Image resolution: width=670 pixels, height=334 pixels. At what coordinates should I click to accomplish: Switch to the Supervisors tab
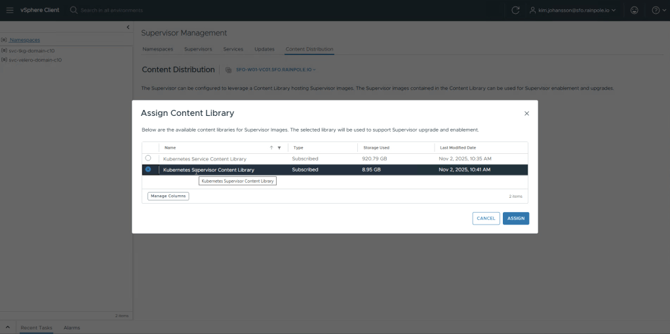coord(198,49)
